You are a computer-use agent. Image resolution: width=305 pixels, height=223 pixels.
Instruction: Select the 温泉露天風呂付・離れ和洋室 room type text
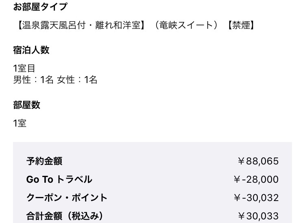coord(81,25)
